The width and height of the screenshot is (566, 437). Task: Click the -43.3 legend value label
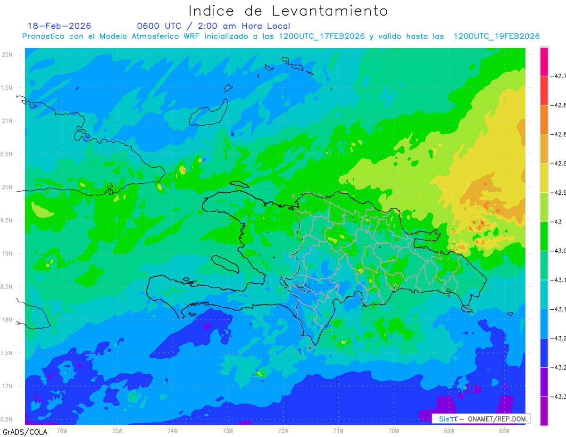click(559, 396)
